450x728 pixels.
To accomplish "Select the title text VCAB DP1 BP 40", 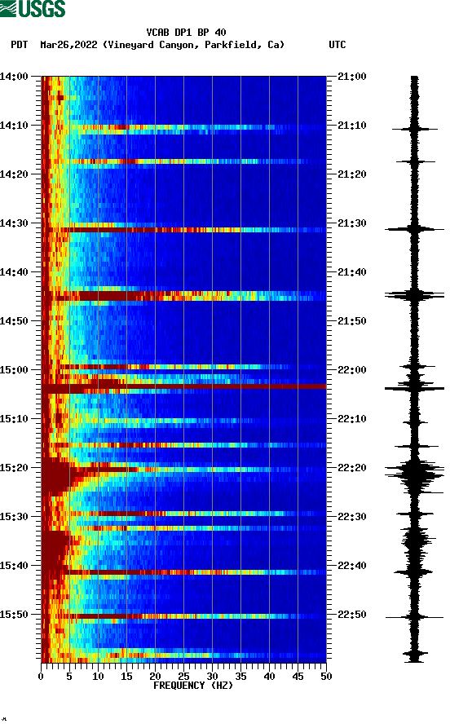I will [186, 33].
